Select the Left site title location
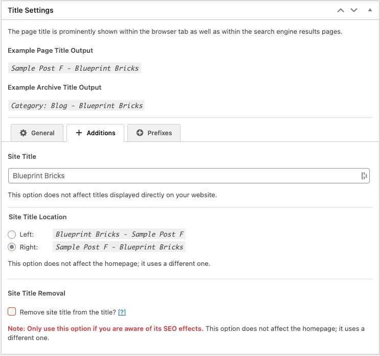Image resolution: width=380 pixels, height=356 pixels. click(x=12, y=235)
